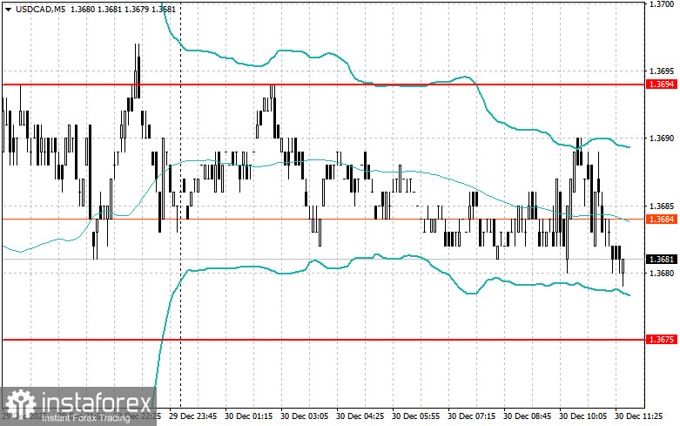Click the 30 Dec 11:25 time label
The height and width of the screenshot is (426, 680).
(x=639, y=416)
